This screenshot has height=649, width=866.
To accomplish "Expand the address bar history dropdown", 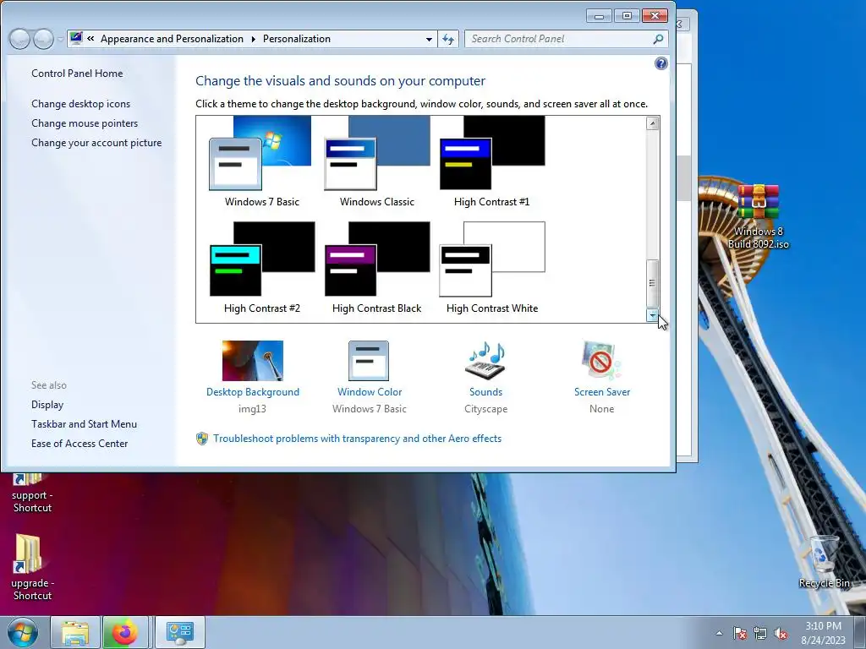I will [x=429, y=39].
